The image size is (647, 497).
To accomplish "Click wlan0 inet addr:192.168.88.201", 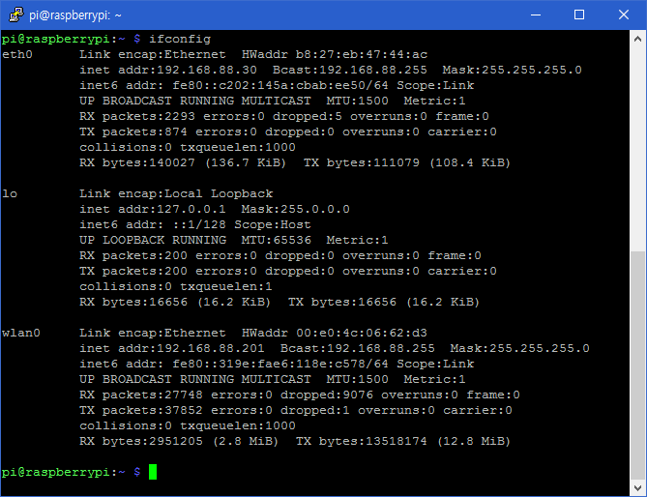I will [171, 348].
